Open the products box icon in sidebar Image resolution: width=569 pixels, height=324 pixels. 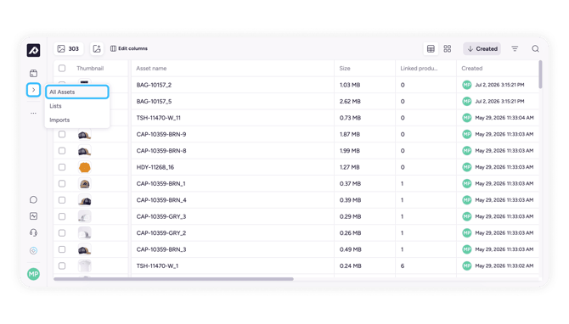coord(33,73)
